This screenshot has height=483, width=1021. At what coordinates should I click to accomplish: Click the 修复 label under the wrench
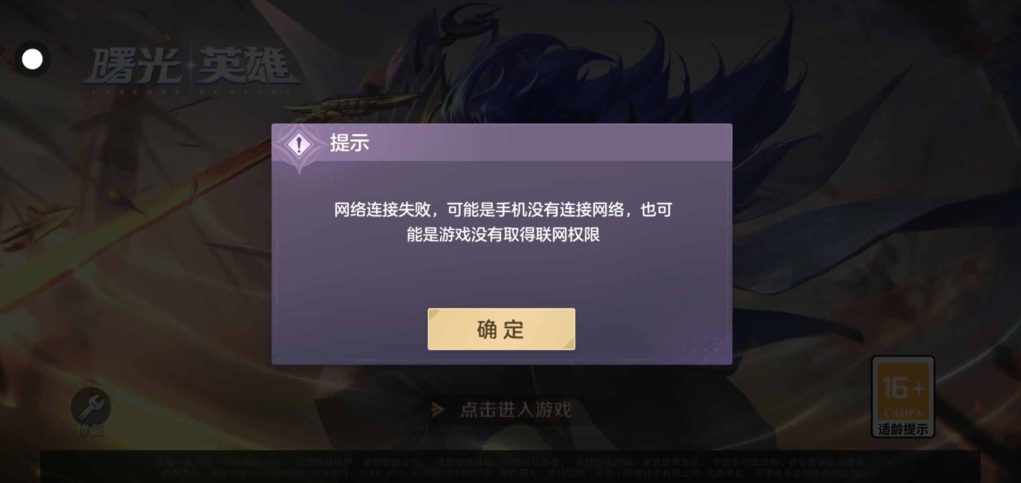coord(91,430)
